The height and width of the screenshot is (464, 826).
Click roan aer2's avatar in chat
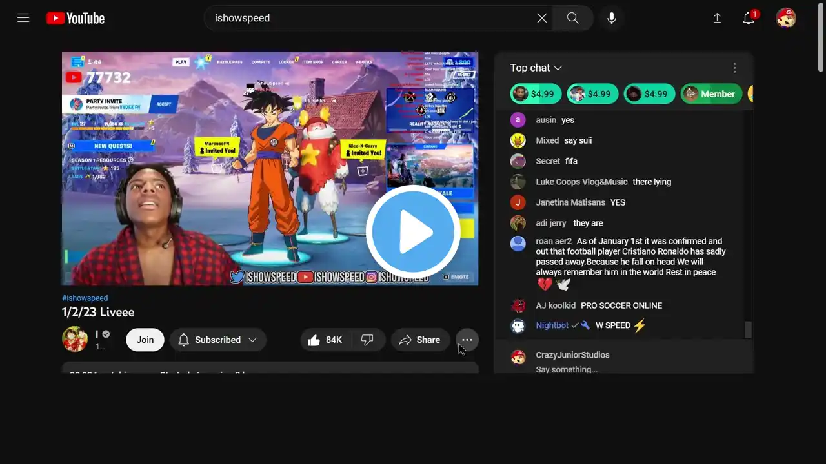pyautogui.click(x=518, y=244)
